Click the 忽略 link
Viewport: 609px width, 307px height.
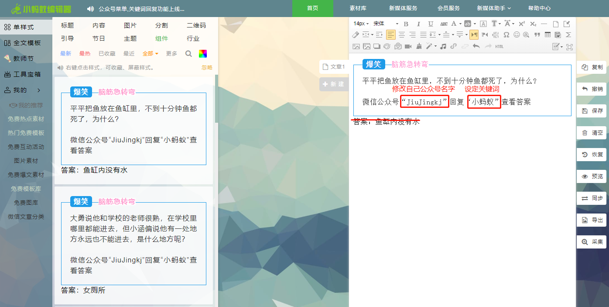point(207,68)
